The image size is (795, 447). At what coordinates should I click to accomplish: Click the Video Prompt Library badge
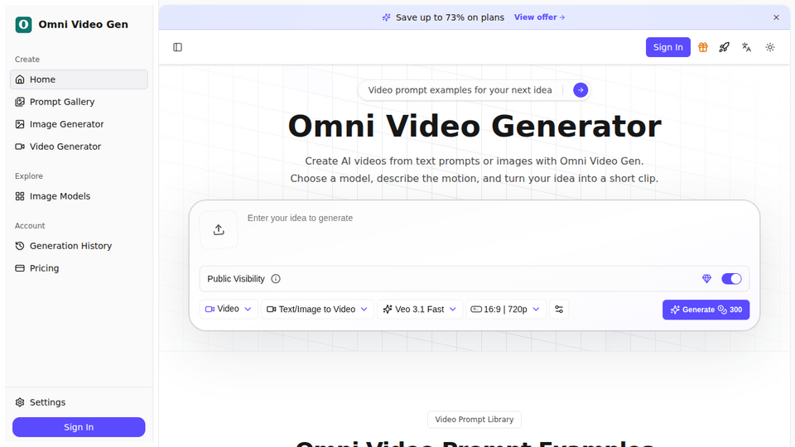tap(474, 420)
